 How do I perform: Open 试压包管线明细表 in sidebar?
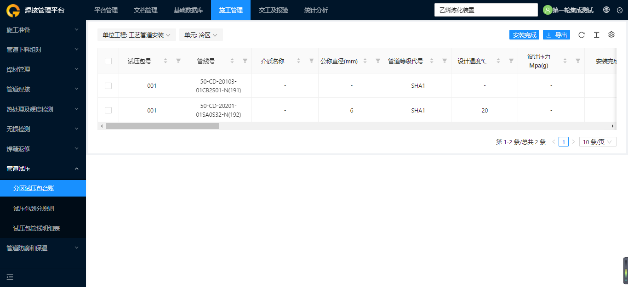(x=43, y=228)
